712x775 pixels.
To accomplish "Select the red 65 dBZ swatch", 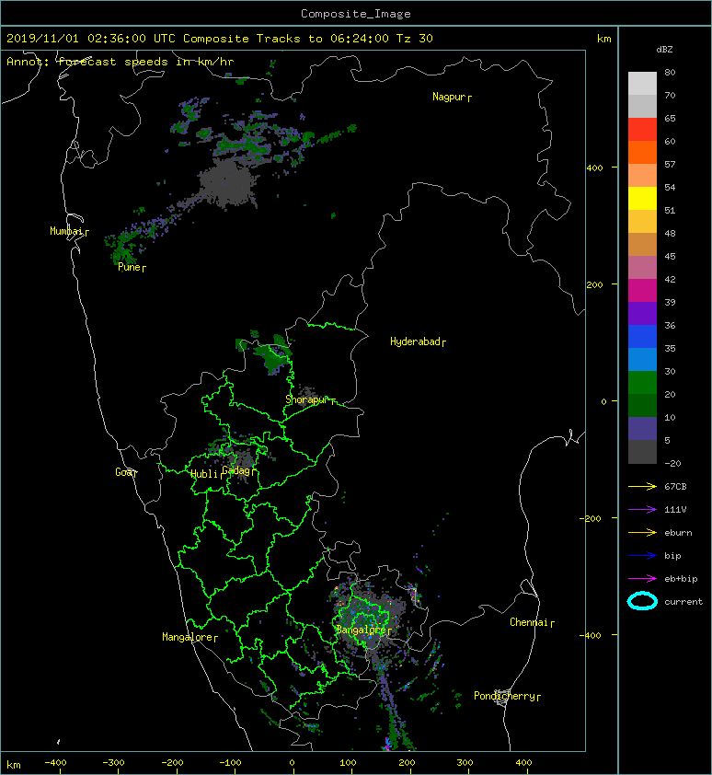I will [x=642, y=130].
